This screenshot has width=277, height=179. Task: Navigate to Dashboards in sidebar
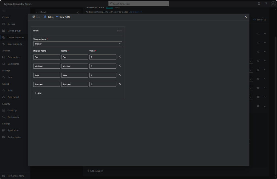13,64
